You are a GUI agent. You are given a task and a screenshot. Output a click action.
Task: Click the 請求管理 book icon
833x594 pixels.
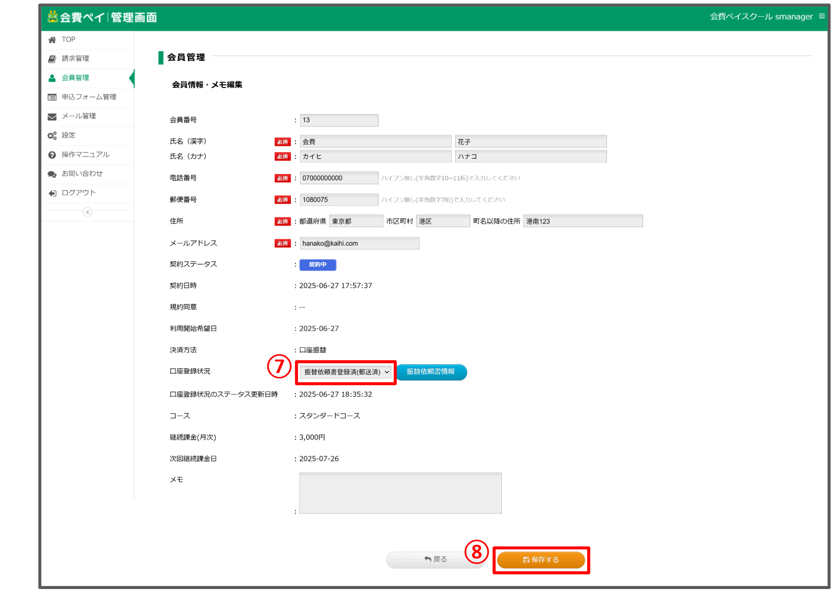pyautogui.click(x=52, y=59)
